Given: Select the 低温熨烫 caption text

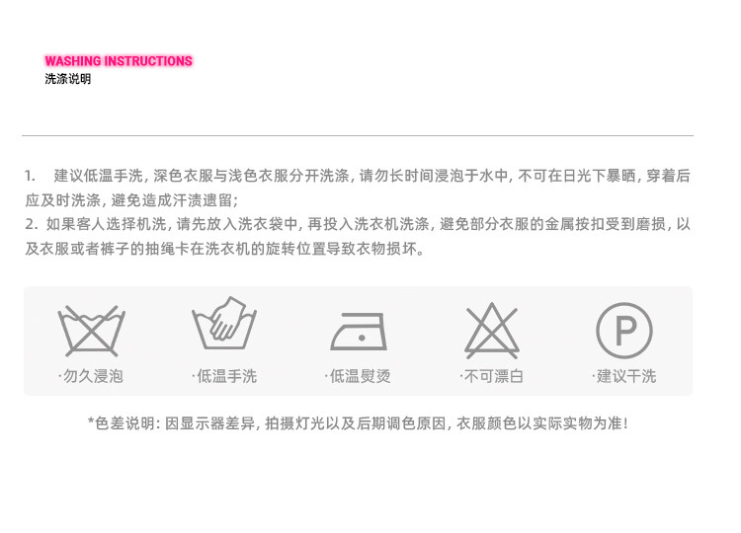Looking at the screenshot, I should click(358, 376).
